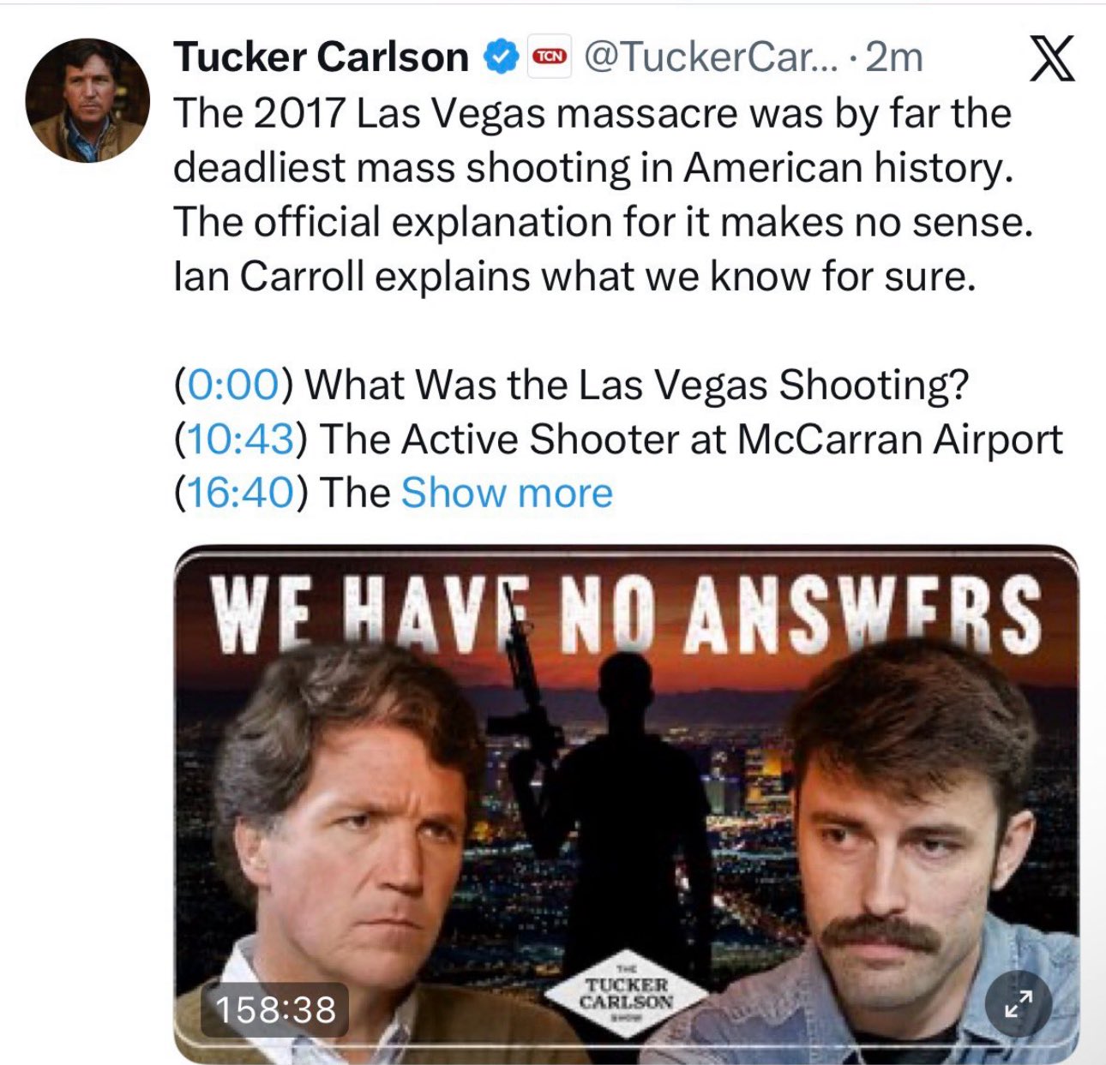Expand the post with Show more

tap(507, 494)
